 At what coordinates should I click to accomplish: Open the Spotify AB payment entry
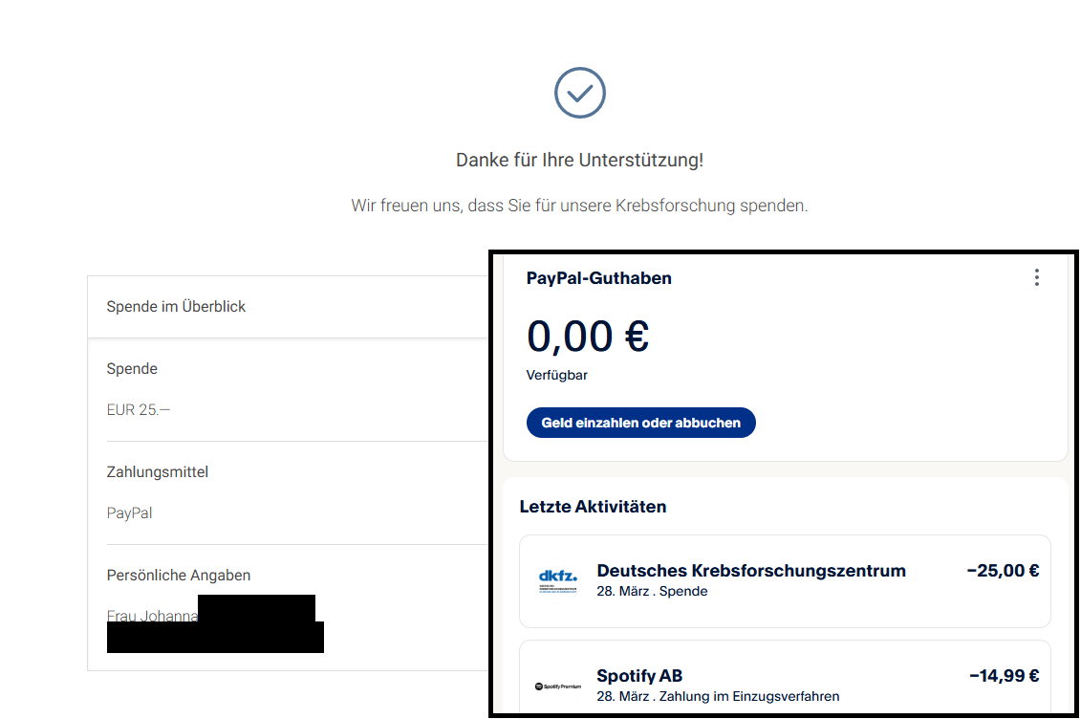(639, 676)
